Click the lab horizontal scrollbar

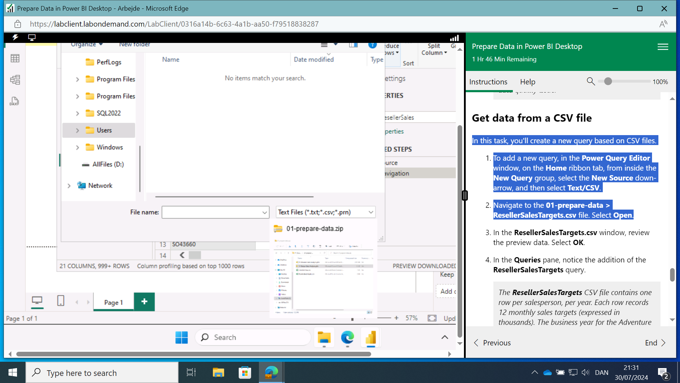(x=193, y=354)
